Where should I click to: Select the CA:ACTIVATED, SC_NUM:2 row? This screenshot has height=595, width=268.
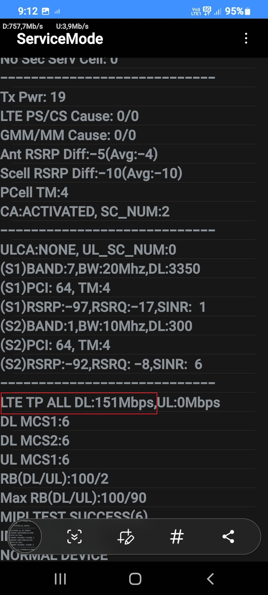[x=128, y=211]
